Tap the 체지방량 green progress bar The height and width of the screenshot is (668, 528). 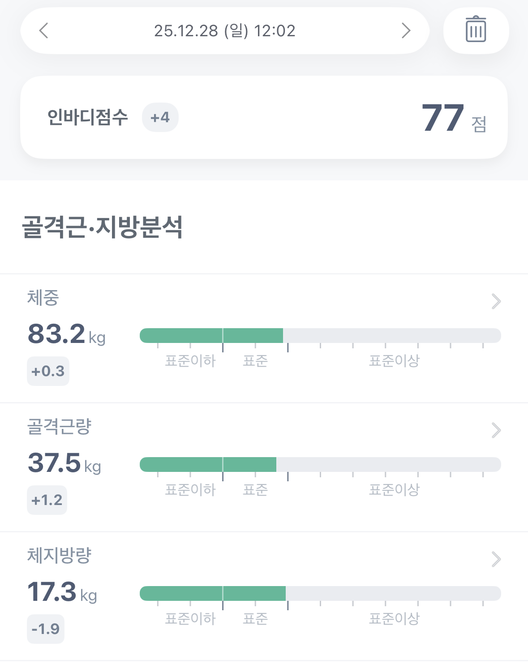(x=213, y=593)
